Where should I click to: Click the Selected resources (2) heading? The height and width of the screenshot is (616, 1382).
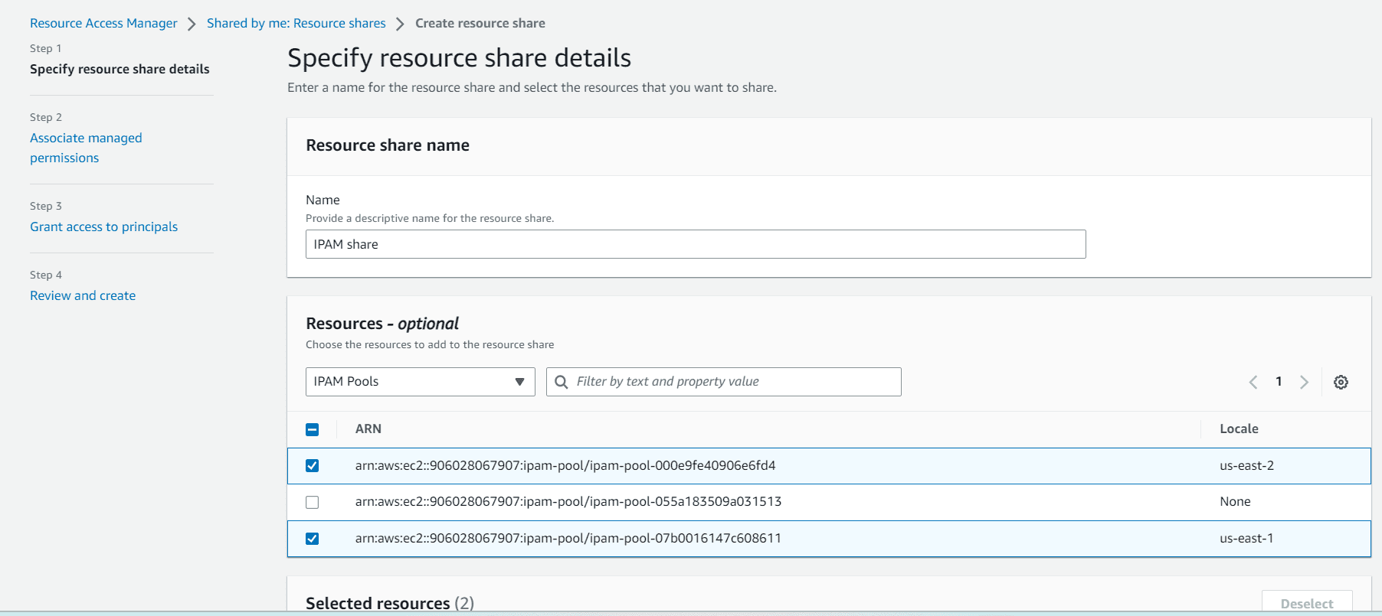[390, 603]
